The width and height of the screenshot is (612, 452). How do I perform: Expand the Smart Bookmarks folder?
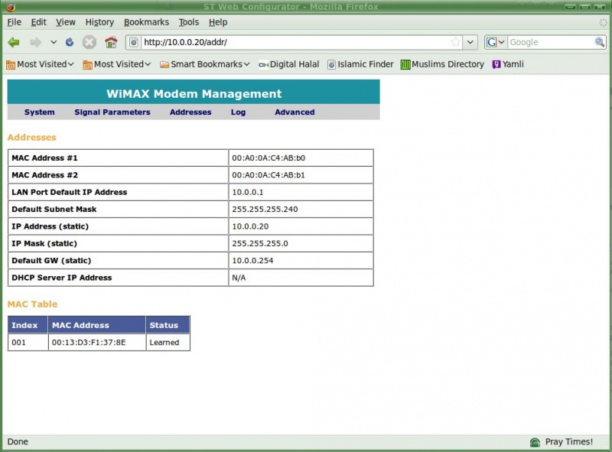click(x=204, y=64)
